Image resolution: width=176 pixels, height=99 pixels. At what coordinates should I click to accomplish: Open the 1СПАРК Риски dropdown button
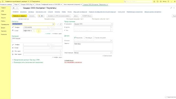[87, 16]
